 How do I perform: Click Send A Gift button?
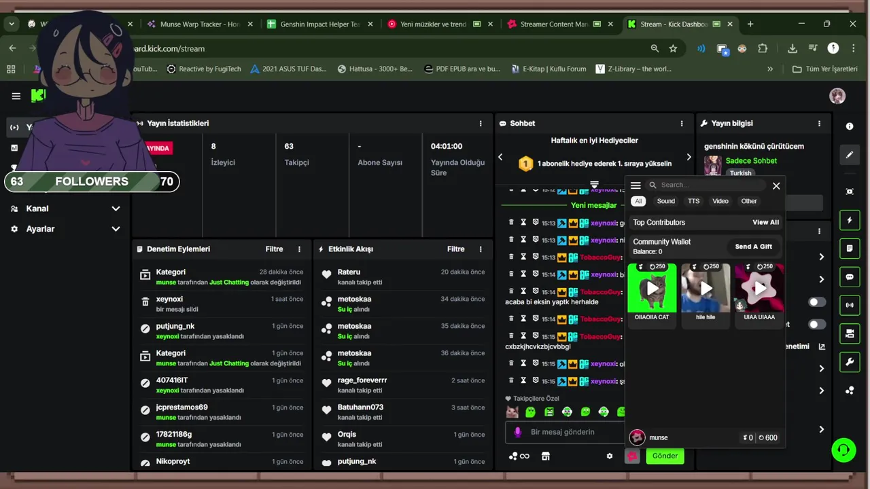coord(753,247)
